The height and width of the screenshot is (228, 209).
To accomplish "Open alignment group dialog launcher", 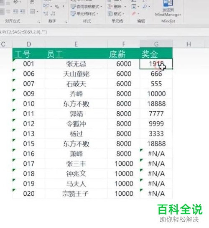I will click(38, 22).
